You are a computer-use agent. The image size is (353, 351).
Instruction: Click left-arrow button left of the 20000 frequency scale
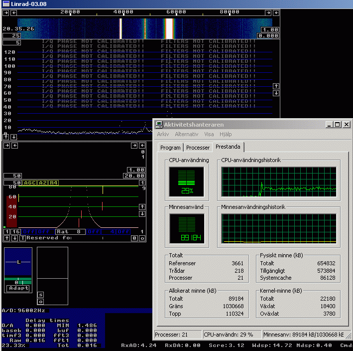tap(14, 12)
